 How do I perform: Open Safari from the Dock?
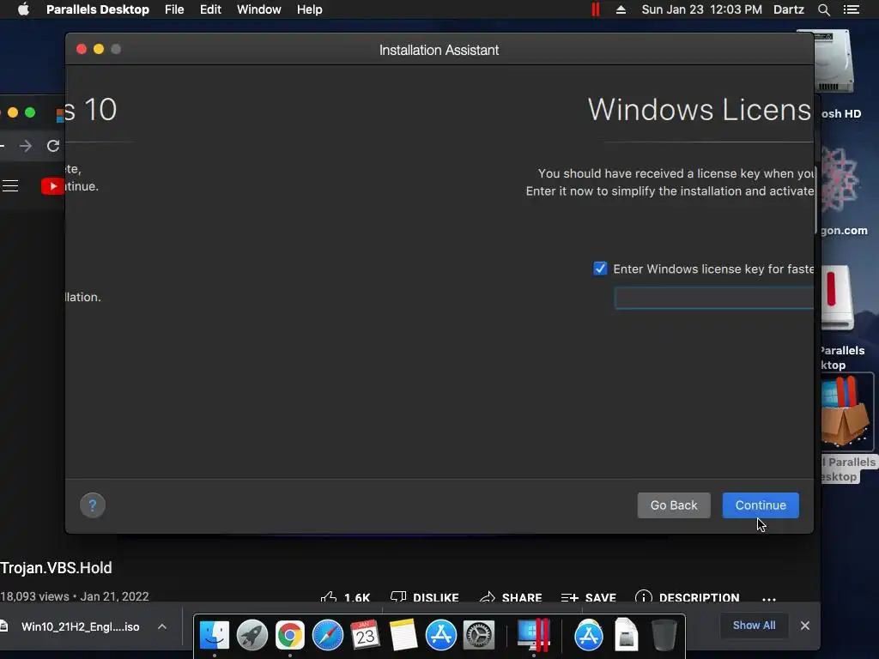click(x=327, y=635)
